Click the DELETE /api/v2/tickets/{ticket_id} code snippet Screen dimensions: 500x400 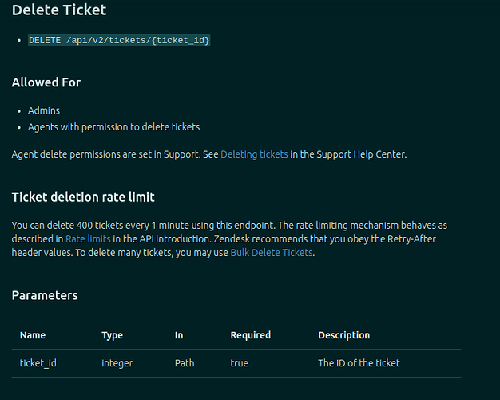click(119, 40)
